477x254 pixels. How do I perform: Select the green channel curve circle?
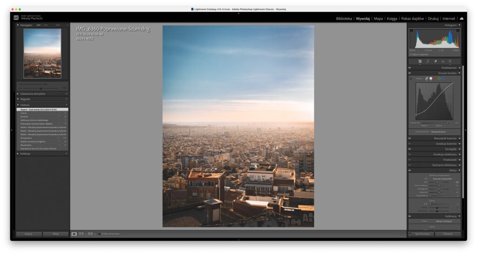click(x=439, y=79)
